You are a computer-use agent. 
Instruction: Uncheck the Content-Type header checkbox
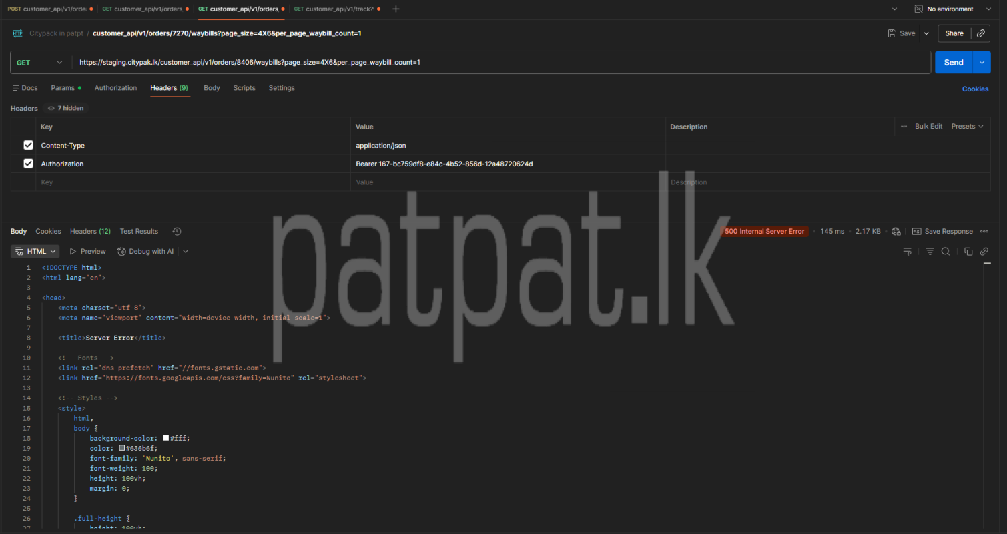pos(28,145)
